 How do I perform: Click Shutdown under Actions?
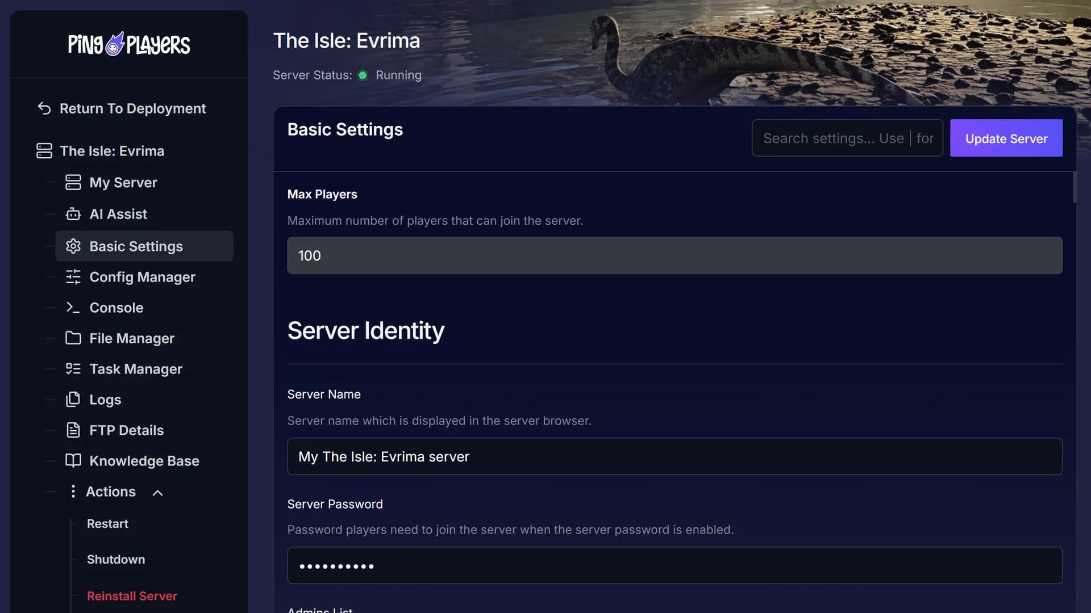(x=116, y=560)
